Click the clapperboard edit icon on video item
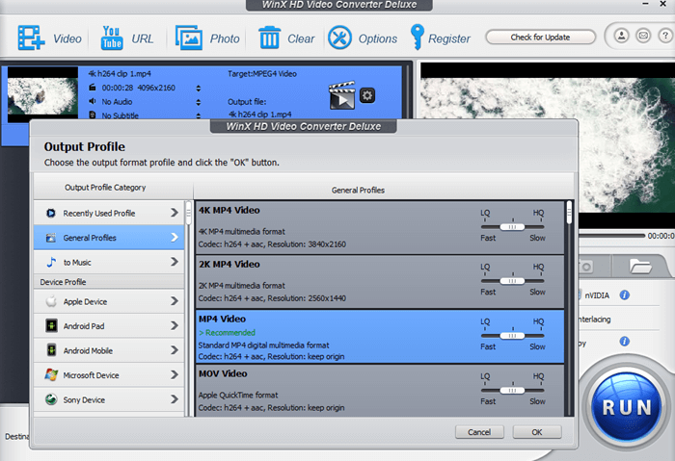The image size is (675, 461). click(x=341, y=95)
